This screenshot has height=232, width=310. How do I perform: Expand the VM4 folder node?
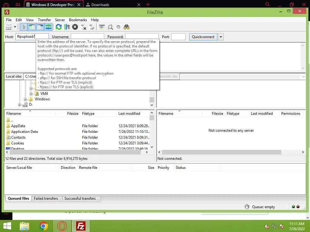click(31, 94)
